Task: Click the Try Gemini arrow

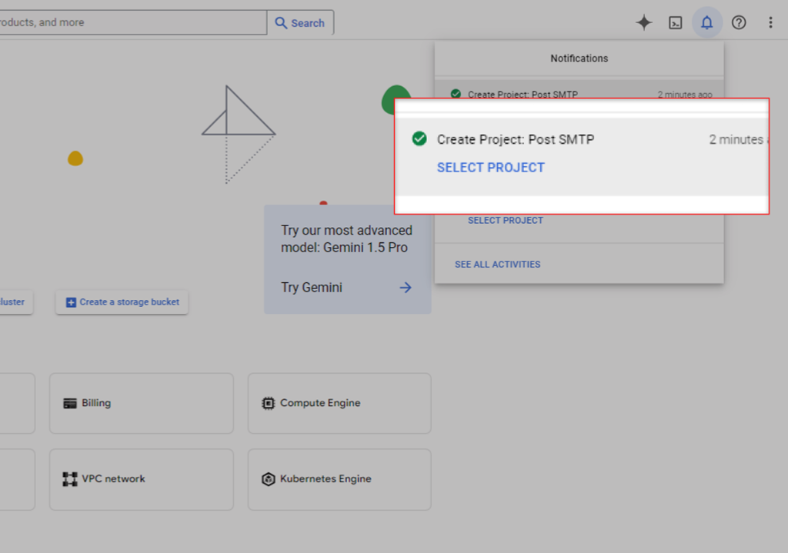Action: click(406, 288)
